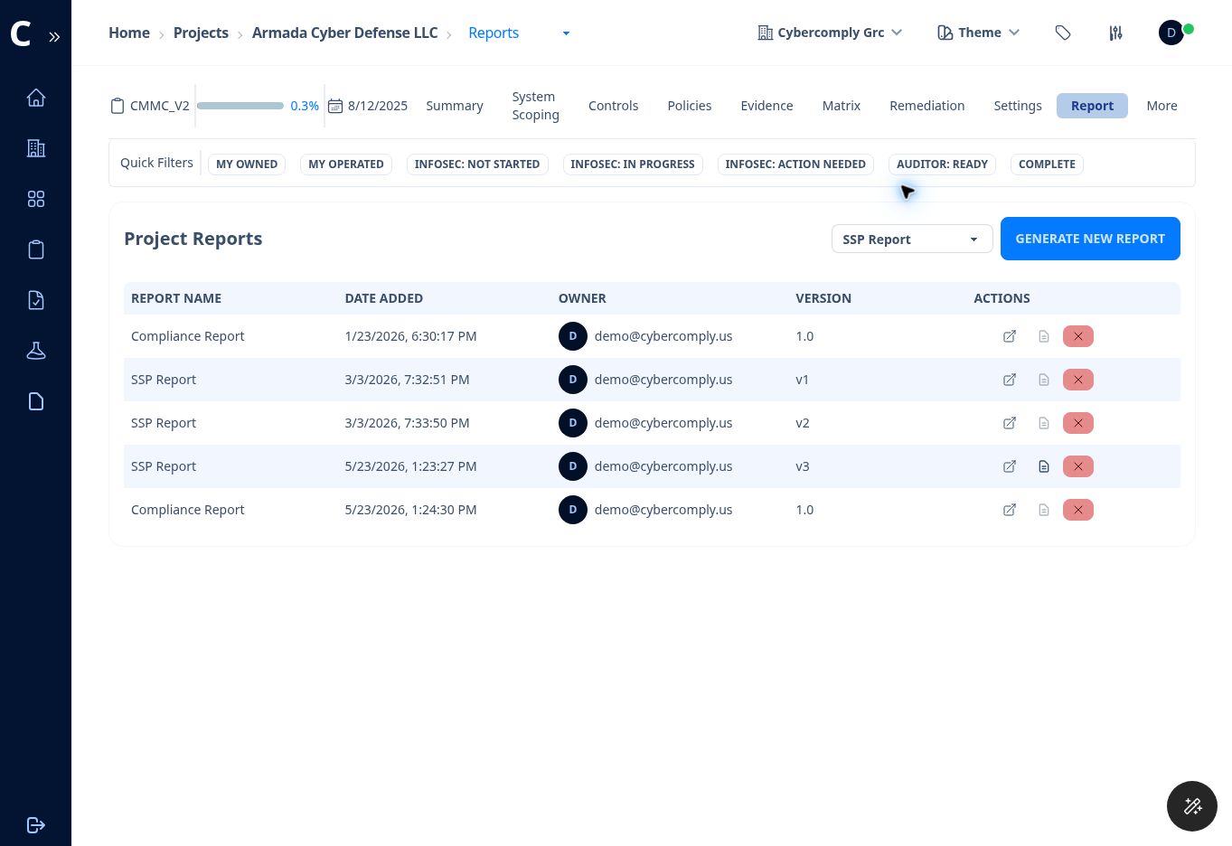This screenshot has width=1232, height=846.
Task: Click the CMMC_V2 progress bar
Action: [240, 106]
